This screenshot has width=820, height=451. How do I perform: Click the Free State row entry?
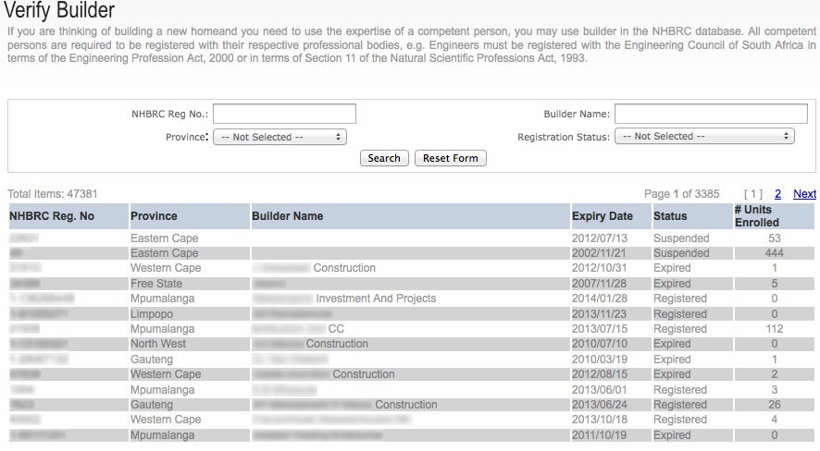pyautogui.click(x=412, y=284)
